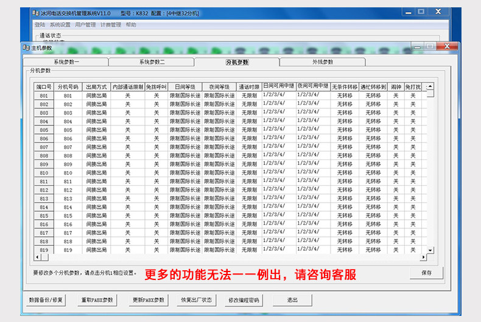Click the 保存 button
This screenshot has width=481, height=322.
(x=426, y=273)
